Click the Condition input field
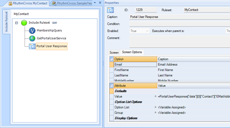This screenshot has height=128, width=230. pyautogui.click(x=179, y=24)
